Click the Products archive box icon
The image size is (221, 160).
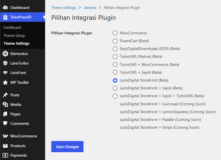click(x=5, y=146)
